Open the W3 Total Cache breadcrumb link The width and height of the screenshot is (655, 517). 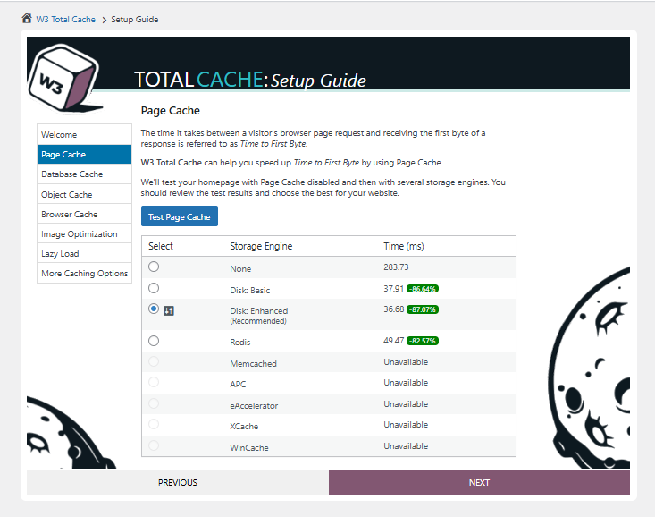point(65,20)
